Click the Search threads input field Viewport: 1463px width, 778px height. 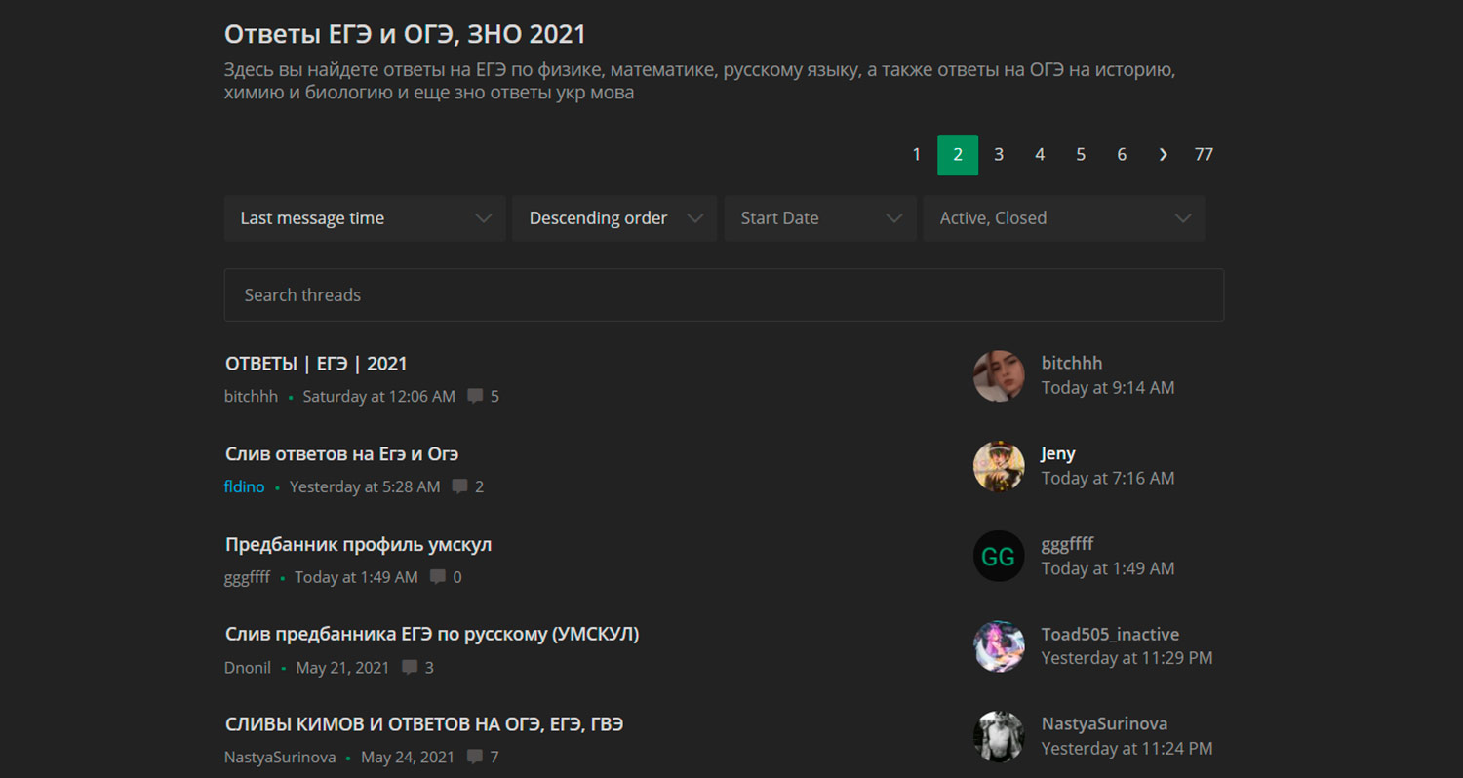724,295
